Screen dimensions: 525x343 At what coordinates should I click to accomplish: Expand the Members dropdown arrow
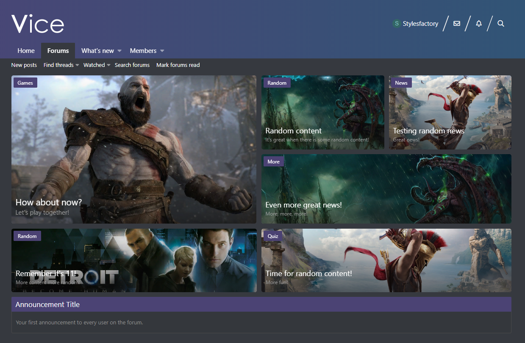pos(162,51)
